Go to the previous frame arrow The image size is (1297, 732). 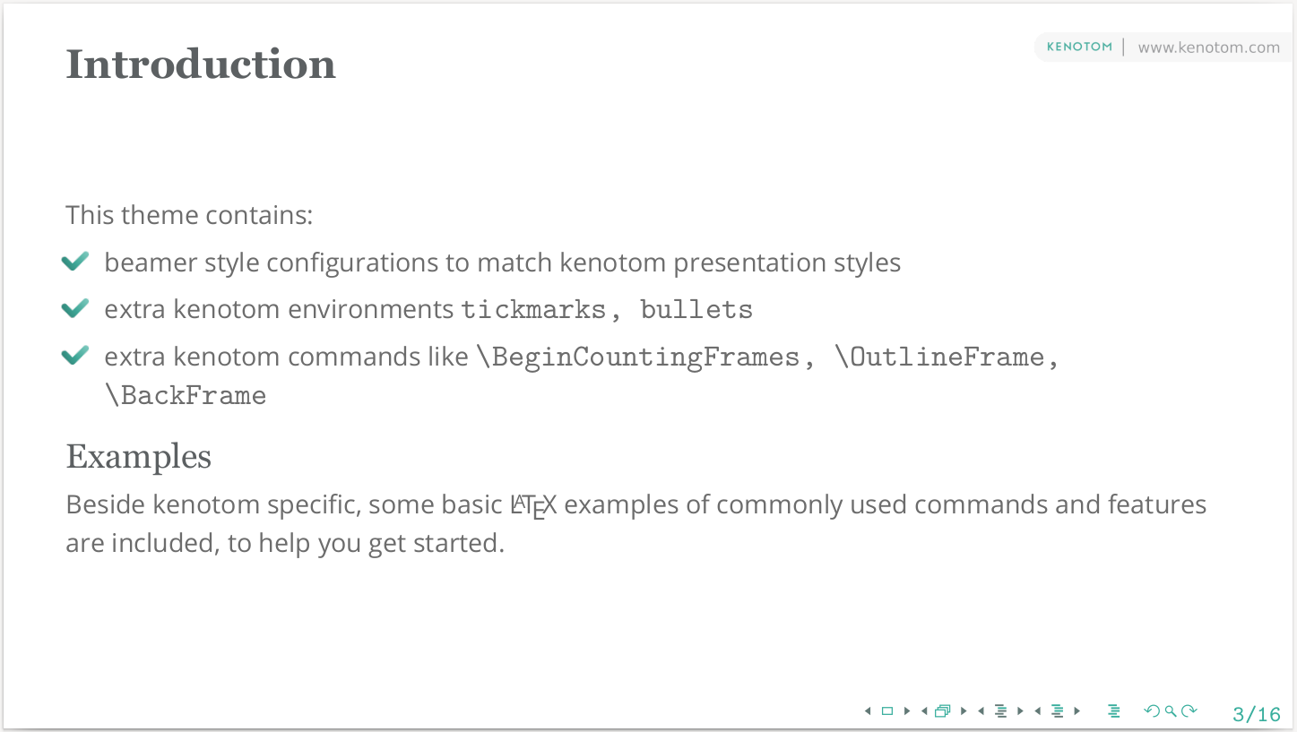click(x=924, y=711)
